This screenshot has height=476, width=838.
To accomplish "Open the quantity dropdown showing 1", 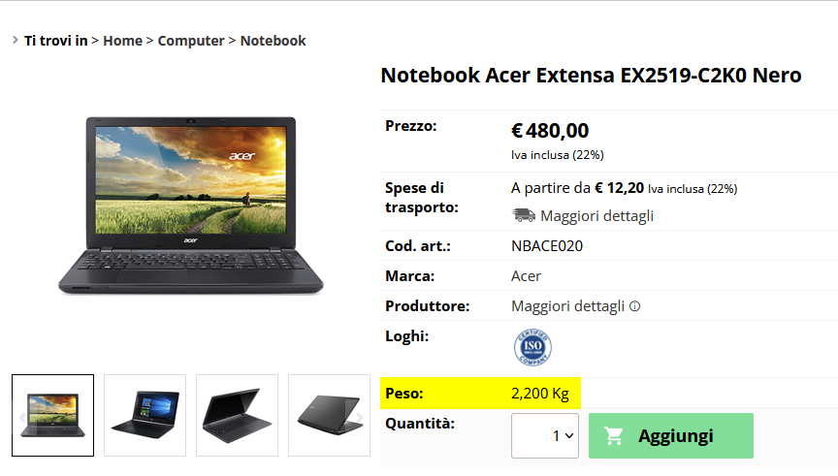I will (x=544, y=435).
